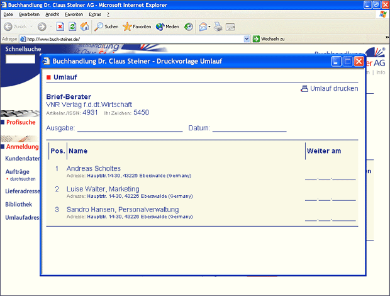The image size is (390, 296).
Task: Click the Print icon in IE toolbar
Action: tap(218, 26)
